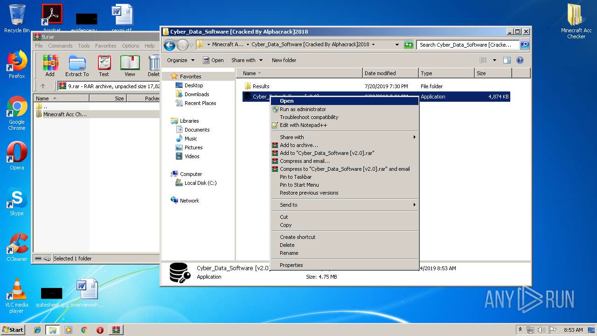Open the overviewwh Word document icon
The width and height of the screenshot is (597, 336).
click(x=87, y=293)
